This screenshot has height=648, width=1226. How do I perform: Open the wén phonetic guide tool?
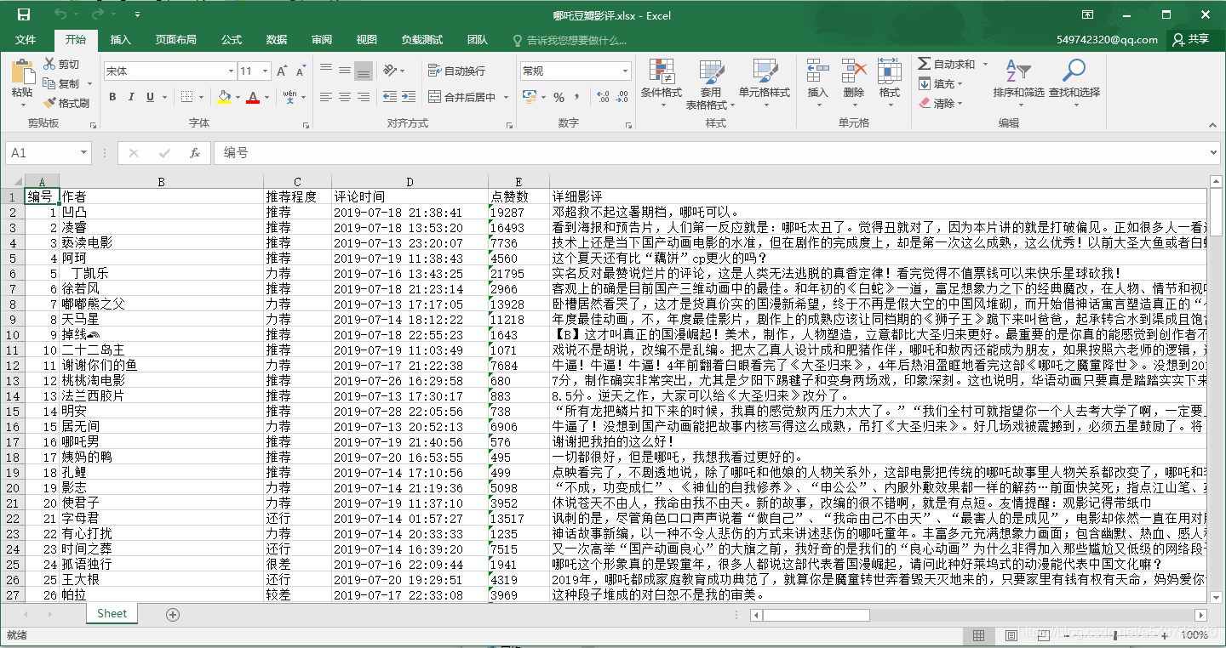coord(289,97)
